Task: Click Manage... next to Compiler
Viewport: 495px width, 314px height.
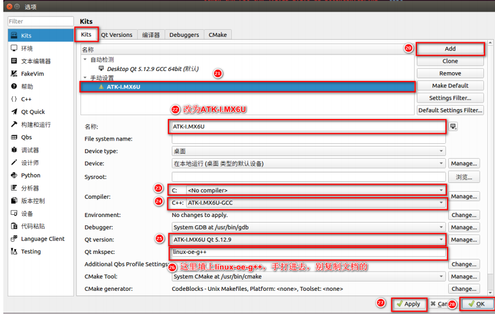Action: [x=464, y=197]
